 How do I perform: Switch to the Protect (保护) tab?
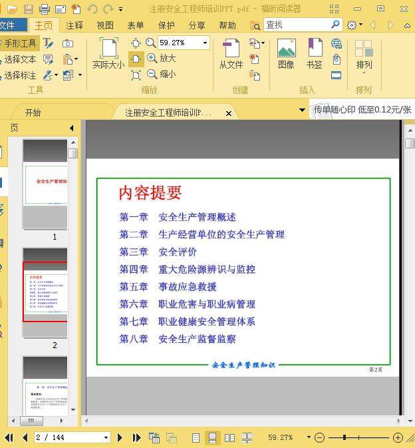click(166, 25)
